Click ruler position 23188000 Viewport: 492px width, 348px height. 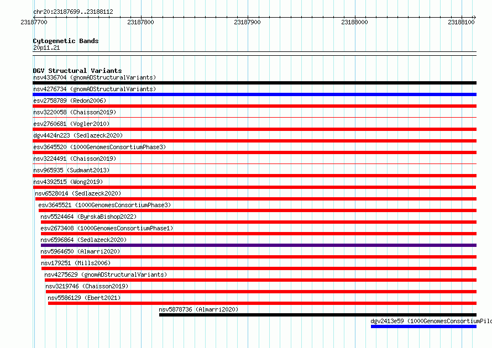point(354,22)
